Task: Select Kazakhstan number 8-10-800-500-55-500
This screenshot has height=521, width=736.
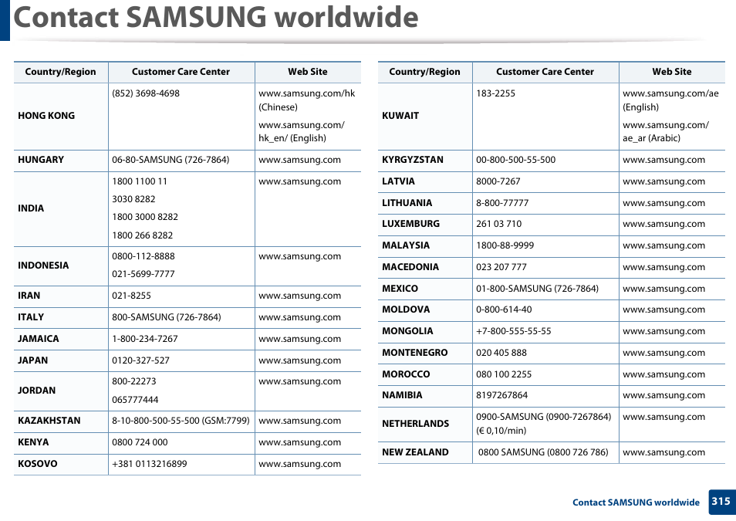Action: pos(155,421)
